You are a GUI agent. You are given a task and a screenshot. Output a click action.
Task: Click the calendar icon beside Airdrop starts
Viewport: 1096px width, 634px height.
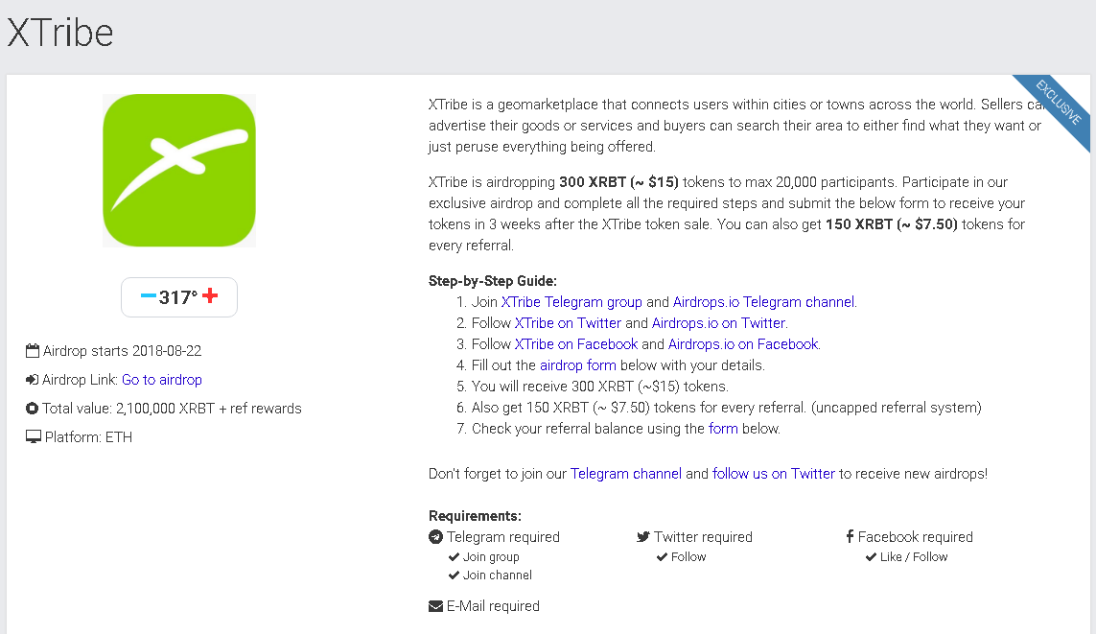tap(33, 351)
